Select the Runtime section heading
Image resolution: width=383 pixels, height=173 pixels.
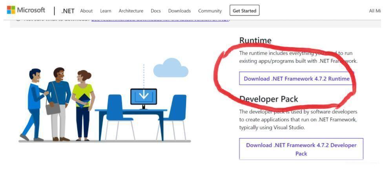[x=255, y=40]
